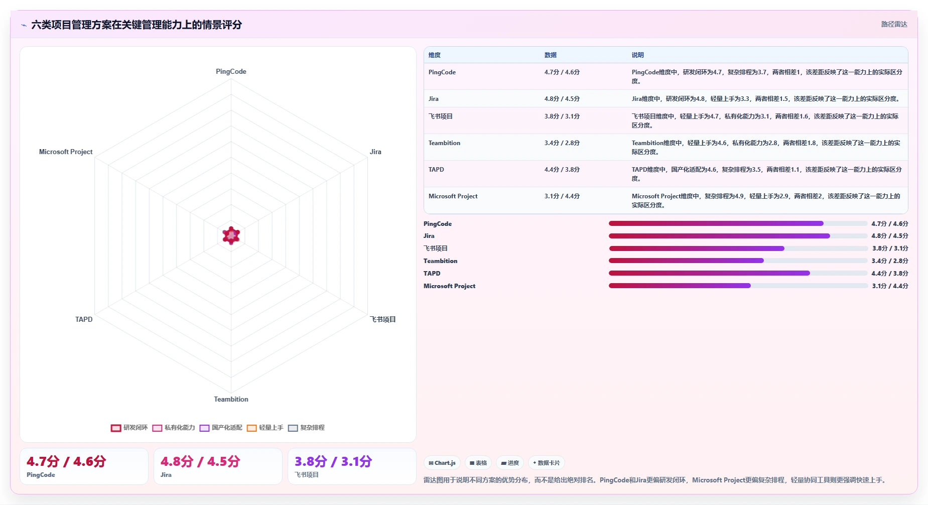Viewport: 928px width, 505px height.
Task: Click the 3.4分 / 2.8分 table data cell
Action: pos(562,143)
